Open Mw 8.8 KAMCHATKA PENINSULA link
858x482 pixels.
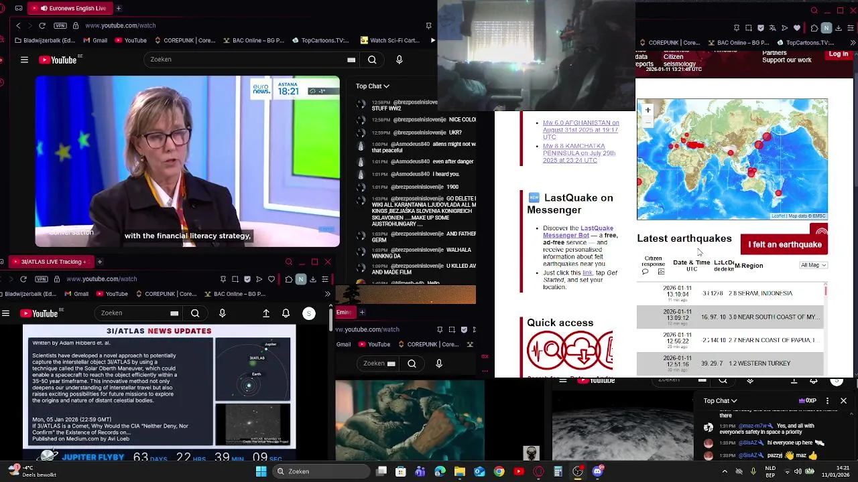579,153
